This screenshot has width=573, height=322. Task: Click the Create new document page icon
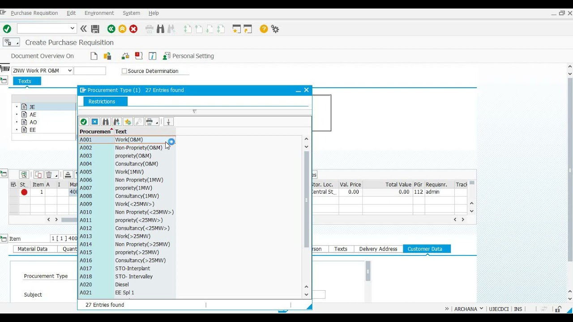point(94,56)
